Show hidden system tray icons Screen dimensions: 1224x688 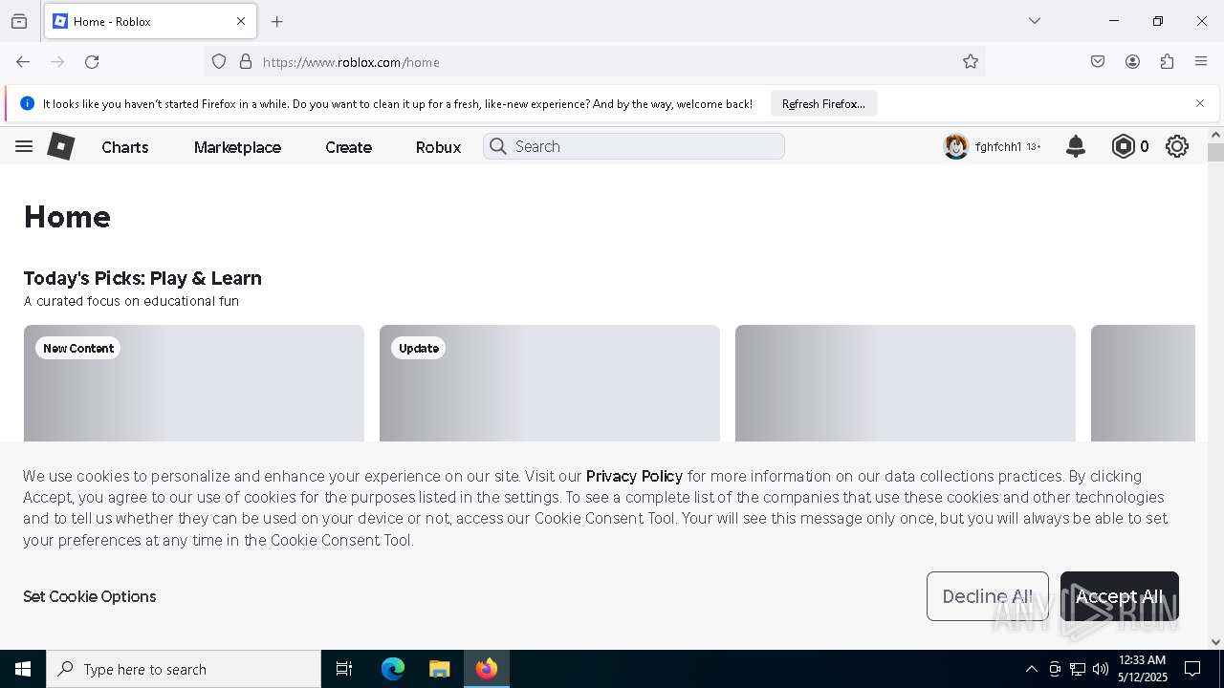[x=1031, y=669]
